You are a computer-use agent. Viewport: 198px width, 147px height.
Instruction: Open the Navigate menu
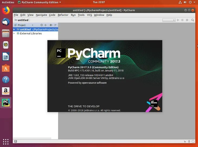point(41,15)
